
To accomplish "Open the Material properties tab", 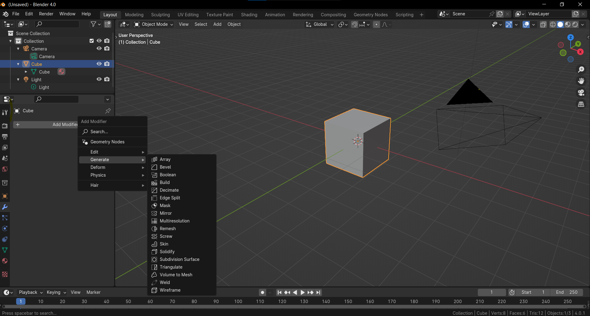I will pyautogui.click(x=5, y=261).
